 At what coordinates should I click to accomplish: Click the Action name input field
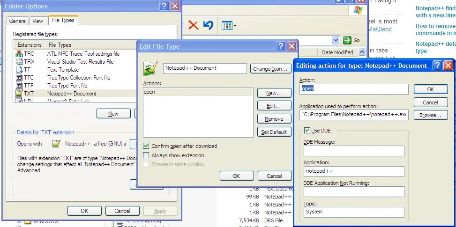pyautogui.click(x=354, y=89)
